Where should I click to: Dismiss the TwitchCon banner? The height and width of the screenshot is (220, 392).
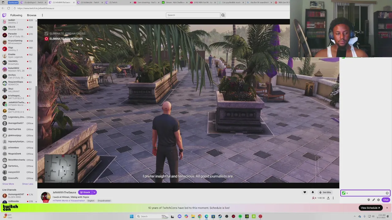[387, 208]
